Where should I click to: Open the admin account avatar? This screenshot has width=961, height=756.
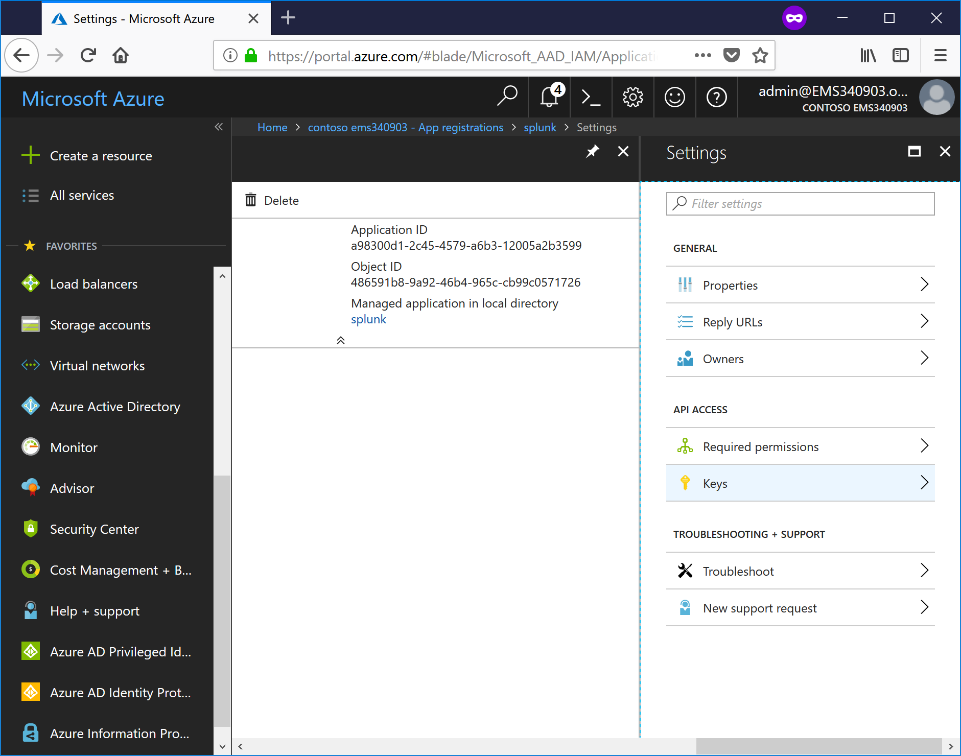point(936,97)
